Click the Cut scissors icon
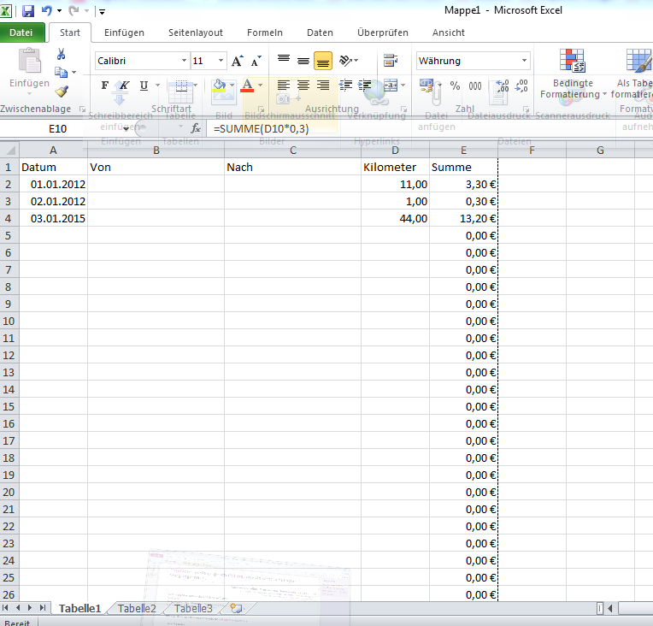653x626 pixels. tap(61, 54)
